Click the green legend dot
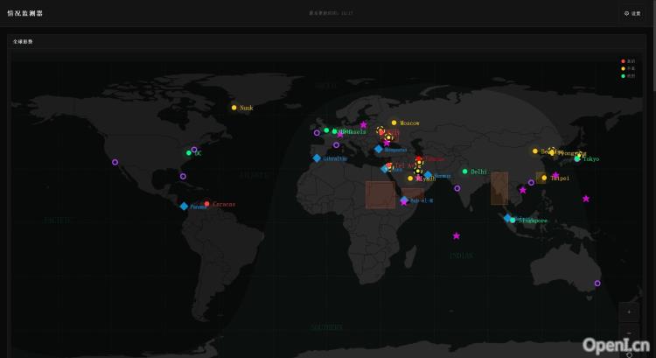This screenshot has width=656, height=358. point(623,76)
